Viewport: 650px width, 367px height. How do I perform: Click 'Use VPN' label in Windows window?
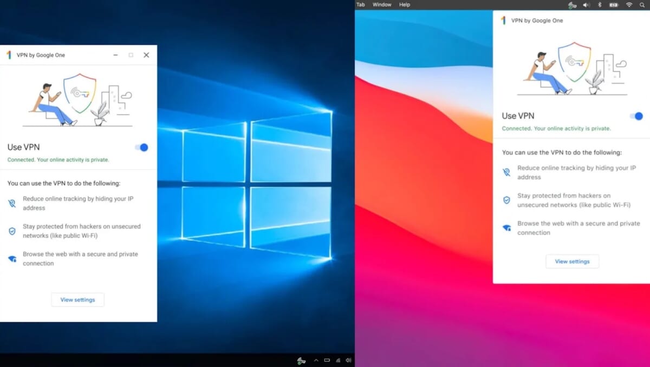click(23, 147)
